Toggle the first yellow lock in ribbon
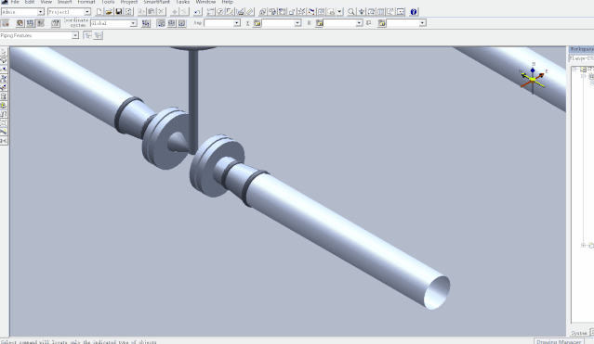The image size is (594, 344). pos(257,23)
